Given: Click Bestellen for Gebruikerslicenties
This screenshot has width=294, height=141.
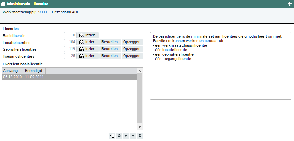Looking at the screenshot, I should coord(109,49).
